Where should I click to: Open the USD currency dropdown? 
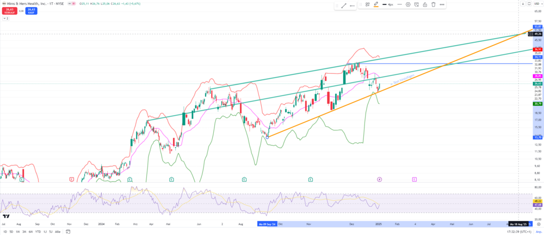538,4
